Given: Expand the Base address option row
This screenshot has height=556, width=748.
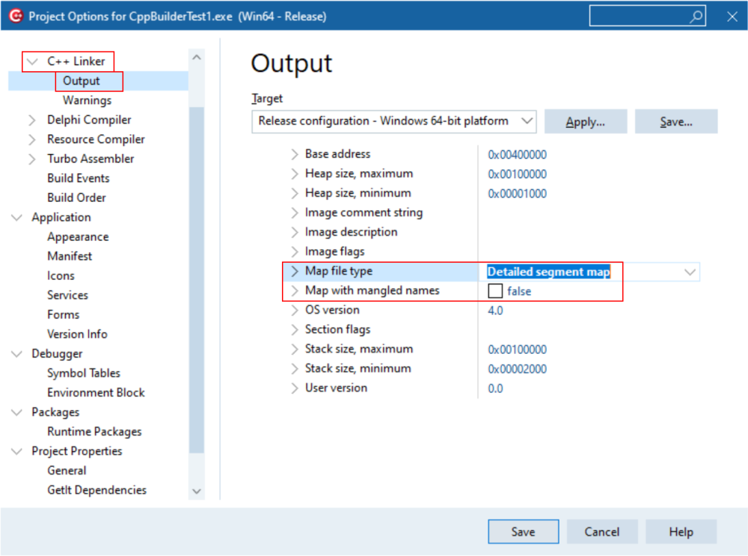Looking at the screenshot, I should click(295, 154).
